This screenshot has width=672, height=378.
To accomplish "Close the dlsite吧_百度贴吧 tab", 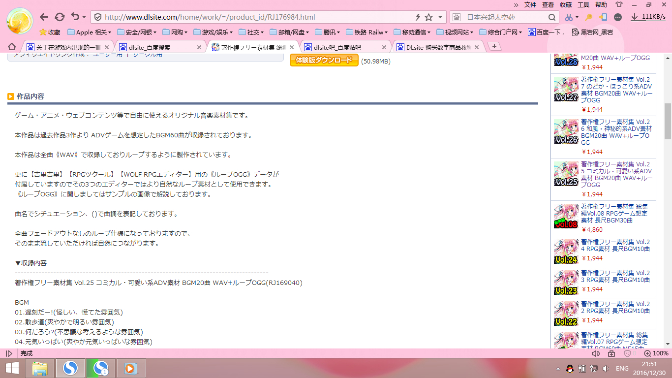I will click(x=385, y=47).
